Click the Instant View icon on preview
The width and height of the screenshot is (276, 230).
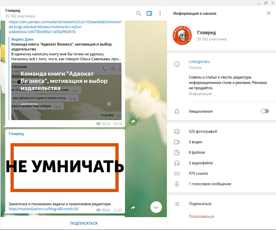pyautogui.click(x=109, y=104)
